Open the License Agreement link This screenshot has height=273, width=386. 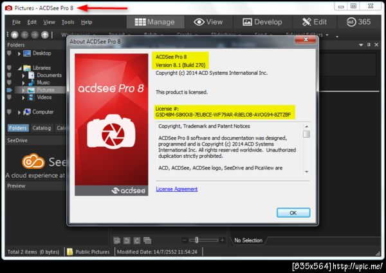(176, 189)
